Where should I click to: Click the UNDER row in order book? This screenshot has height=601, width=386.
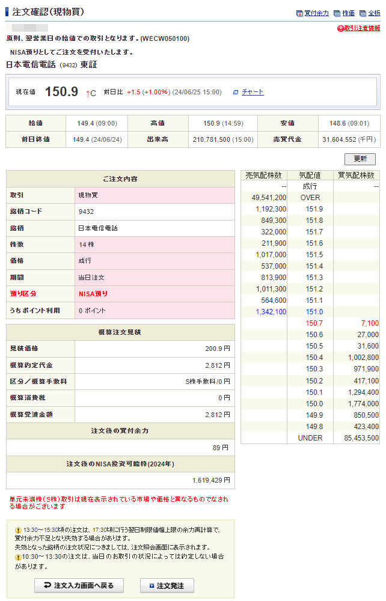coord(310,438)
